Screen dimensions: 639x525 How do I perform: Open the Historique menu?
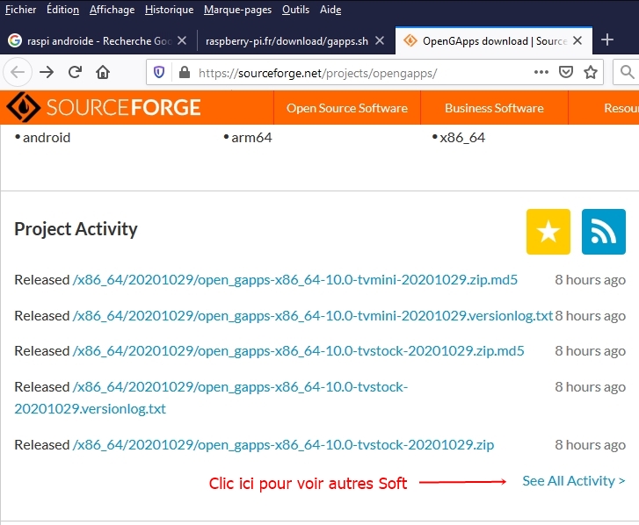coord(169,10)
